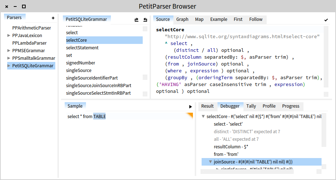Select the Debugger tab
The image size is (336, 180).
[230, 106]
